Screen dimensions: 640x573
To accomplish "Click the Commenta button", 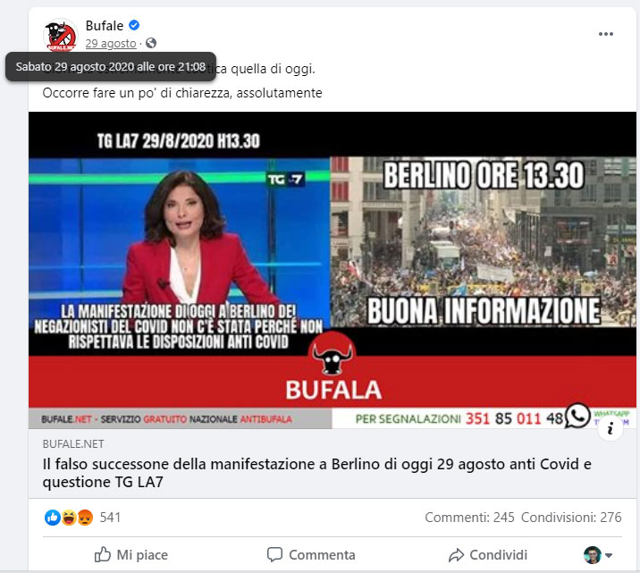I will [x=311, y=554].
